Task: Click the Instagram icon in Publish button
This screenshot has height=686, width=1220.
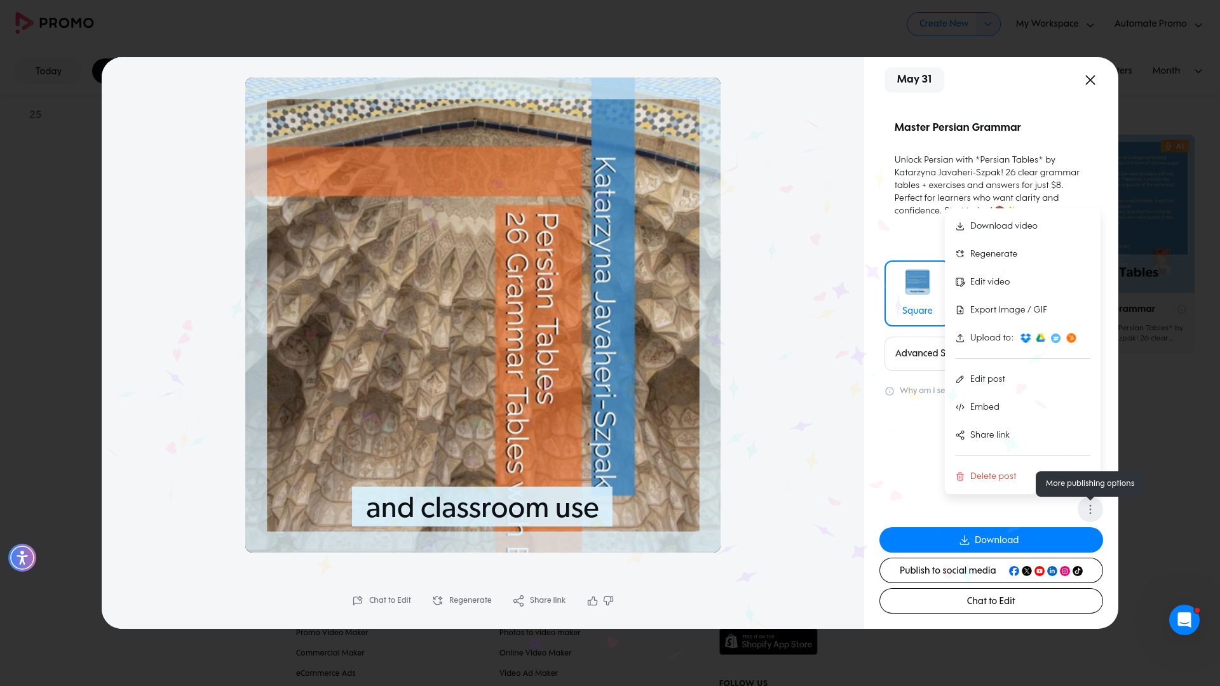Action: [x=1065, y=571]
